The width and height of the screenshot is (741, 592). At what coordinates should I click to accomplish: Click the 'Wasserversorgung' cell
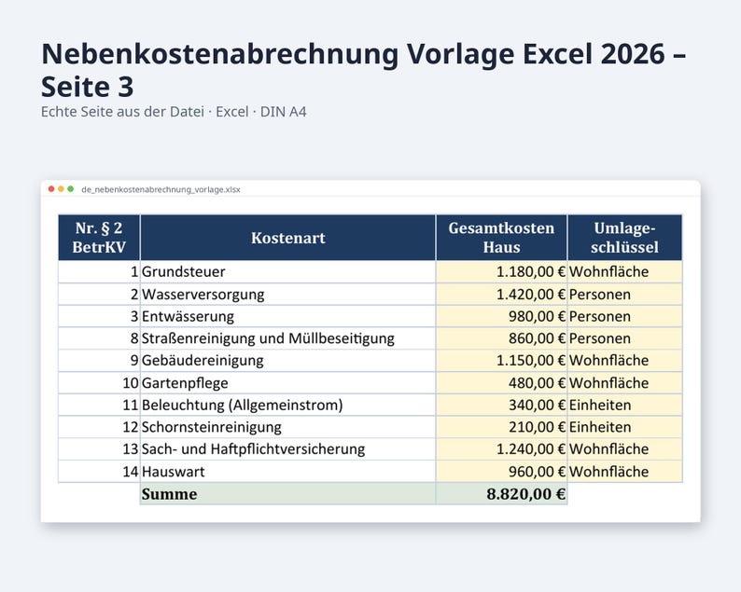pos(287,294)
